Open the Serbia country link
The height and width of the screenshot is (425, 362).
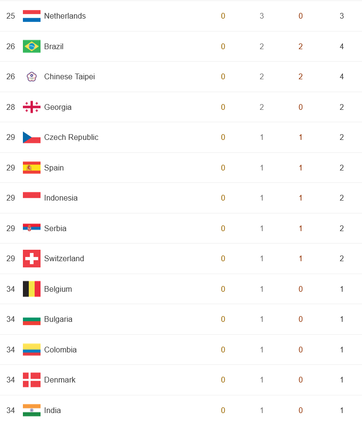(55, 228)
